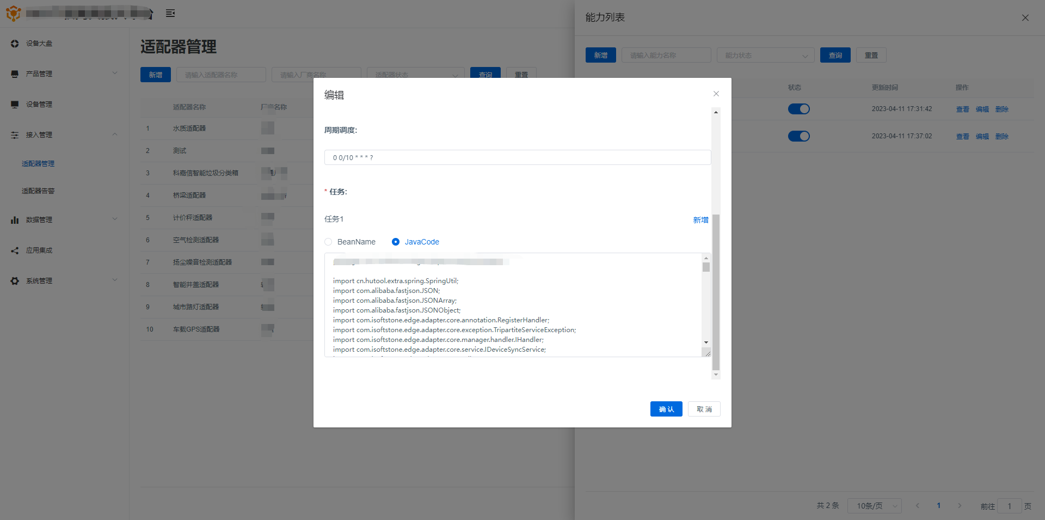Image resolution: width=1045 pixels, height=520 pixels.
Task: Click 请输入能力名称 search field
Action: [666, 55]
